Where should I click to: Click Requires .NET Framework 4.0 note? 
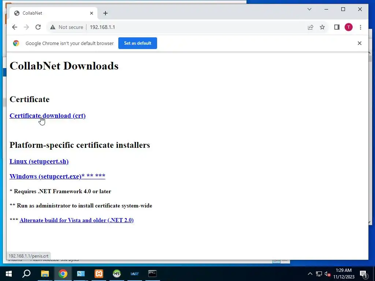(x=60, y=191)
